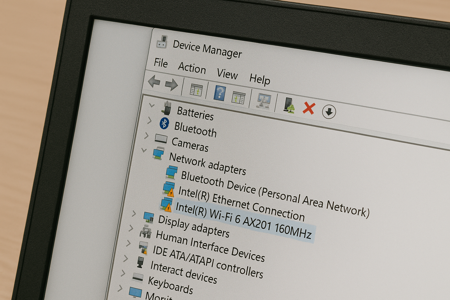The height and width of the screenshot is (300, 450).
Task: Open the Help menu
Action: (260, 79)
